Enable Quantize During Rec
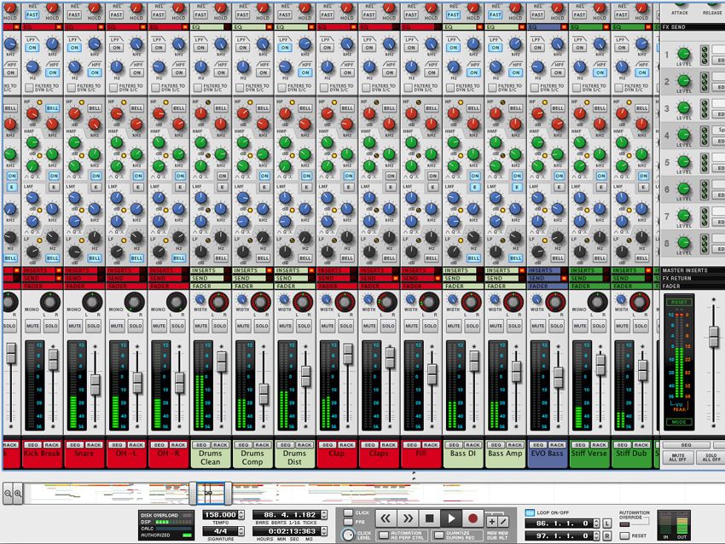This screenshot has width=725, height=544. point(438,534)
